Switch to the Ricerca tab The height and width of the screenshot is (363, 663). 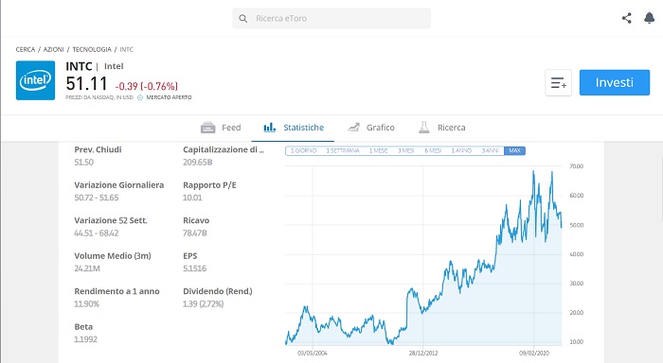[442, 128]
